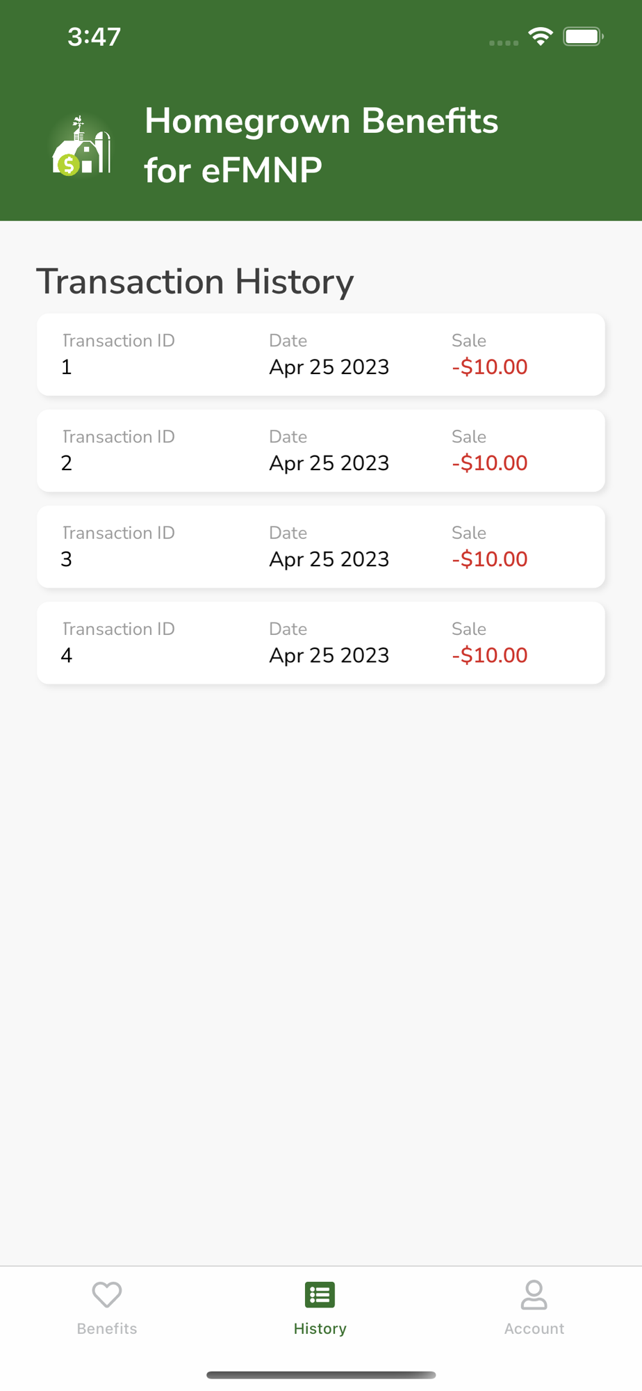
Task: Tap the -$10.00 sale of transaction 1
Action: click(x=490, y=367)
